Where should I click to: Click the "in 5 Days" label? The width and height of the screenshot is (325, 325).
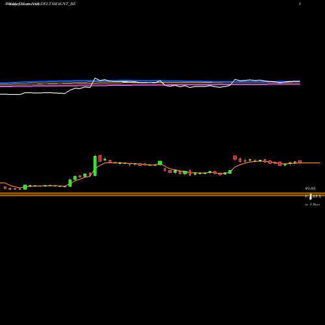point(312,204)
